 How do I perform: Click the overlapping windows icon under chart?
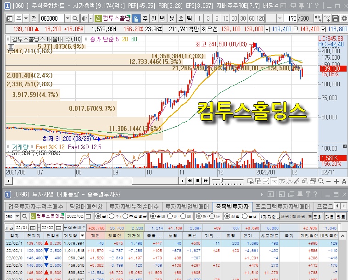coord(258,181)
